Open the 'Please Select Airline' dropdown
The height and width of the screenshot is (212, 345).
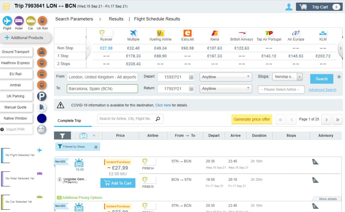(x=281, y=90)
